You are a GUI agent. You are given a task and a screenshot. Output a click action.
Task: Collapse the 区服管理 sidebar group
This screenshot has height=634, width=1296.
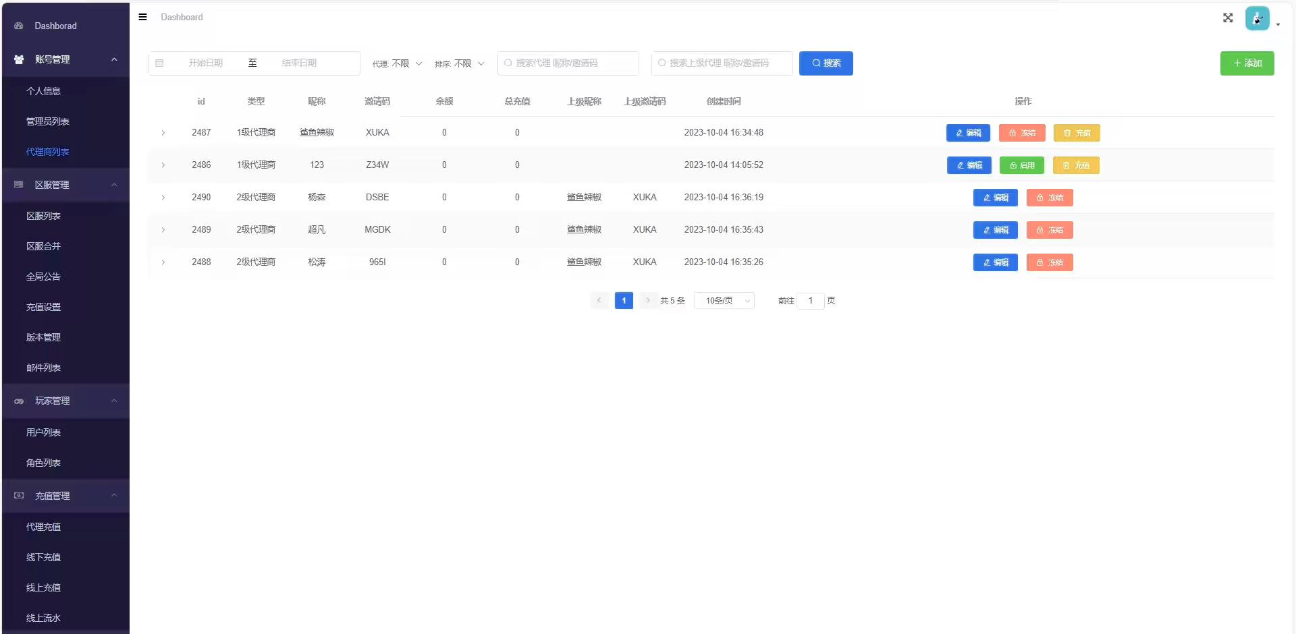pyautogui.click(x=114, y=185)
